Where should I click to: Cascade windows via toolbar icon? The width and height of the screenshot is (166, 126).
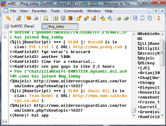(x=149, y=18)
